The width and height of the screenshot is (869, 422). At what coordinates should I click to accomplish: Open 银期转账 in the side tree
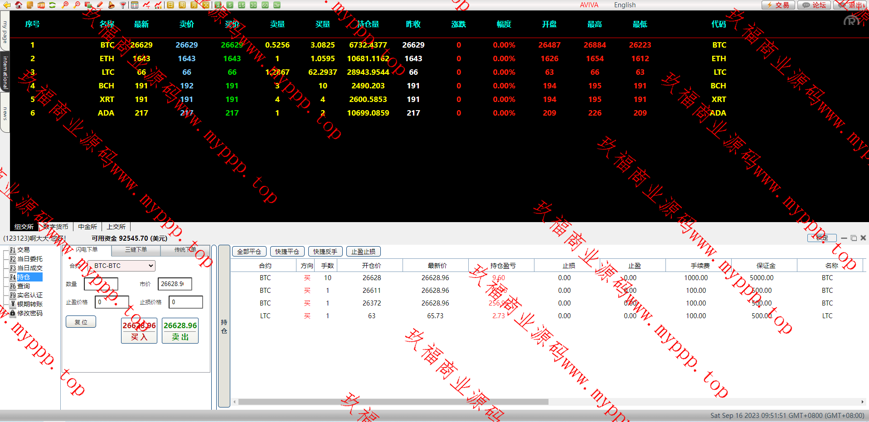(x=29, y=304)
